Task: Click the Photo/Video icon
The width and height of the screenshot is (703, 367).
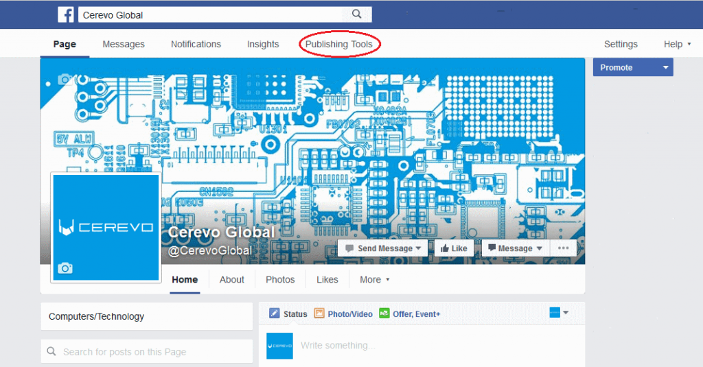Action: tap(319, 313)
